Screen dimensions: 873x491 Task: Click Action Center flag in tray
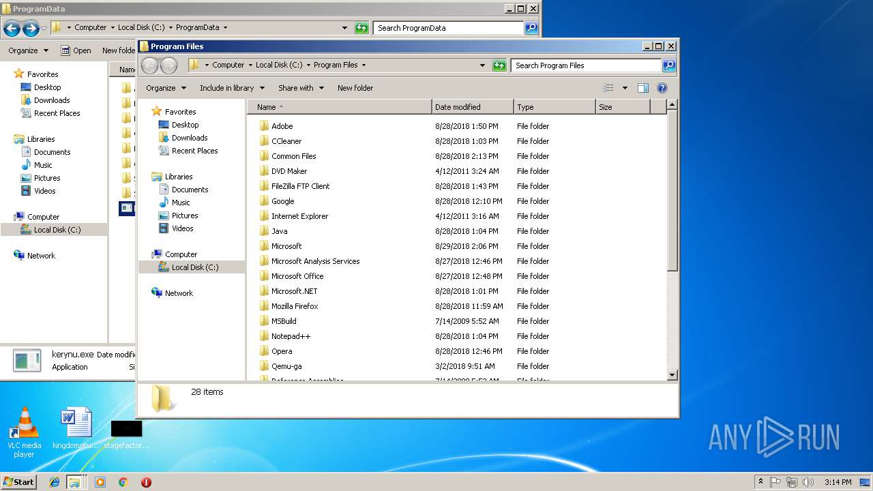[775, 482]
